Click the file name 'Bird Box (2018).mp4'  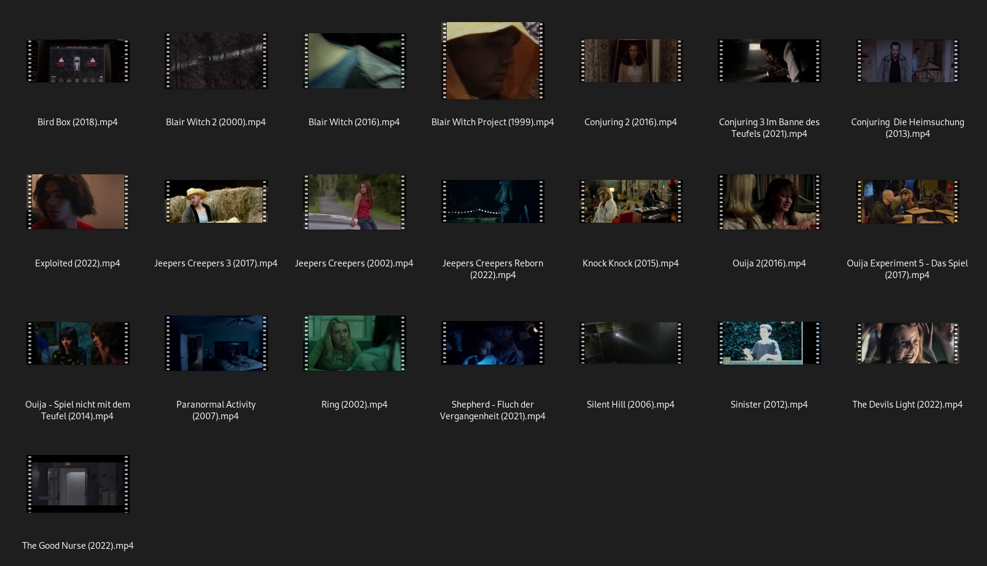coord(77,122)
